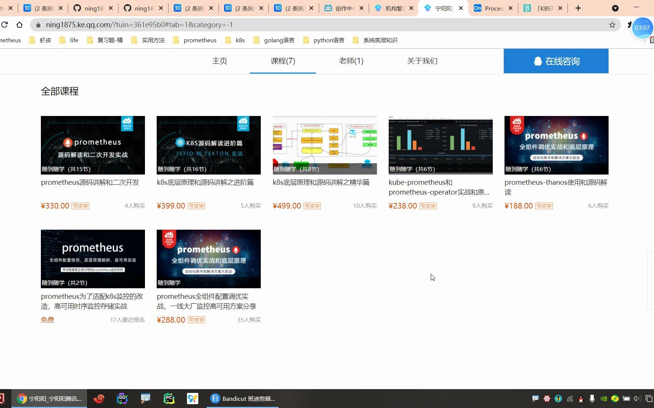Viewport: 654px width, 408px height.
Task: Click the flowchart 8节 course thumbnail
Action: [325, 145]
